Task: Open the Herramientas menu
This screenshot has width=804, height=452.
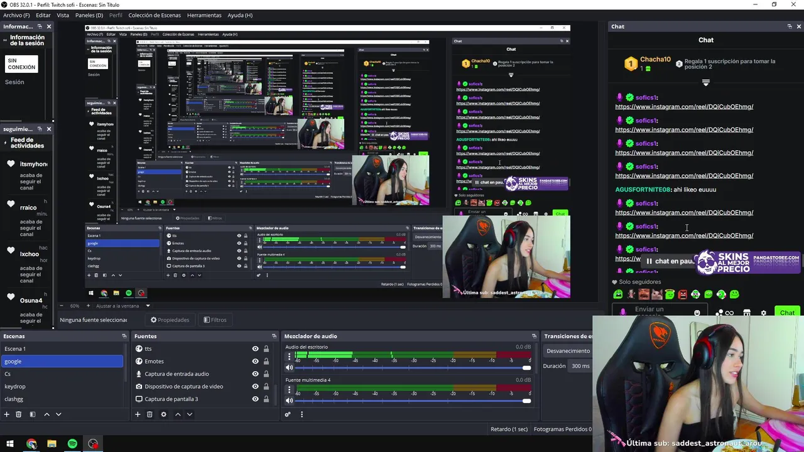Action: tap(204, 15)
